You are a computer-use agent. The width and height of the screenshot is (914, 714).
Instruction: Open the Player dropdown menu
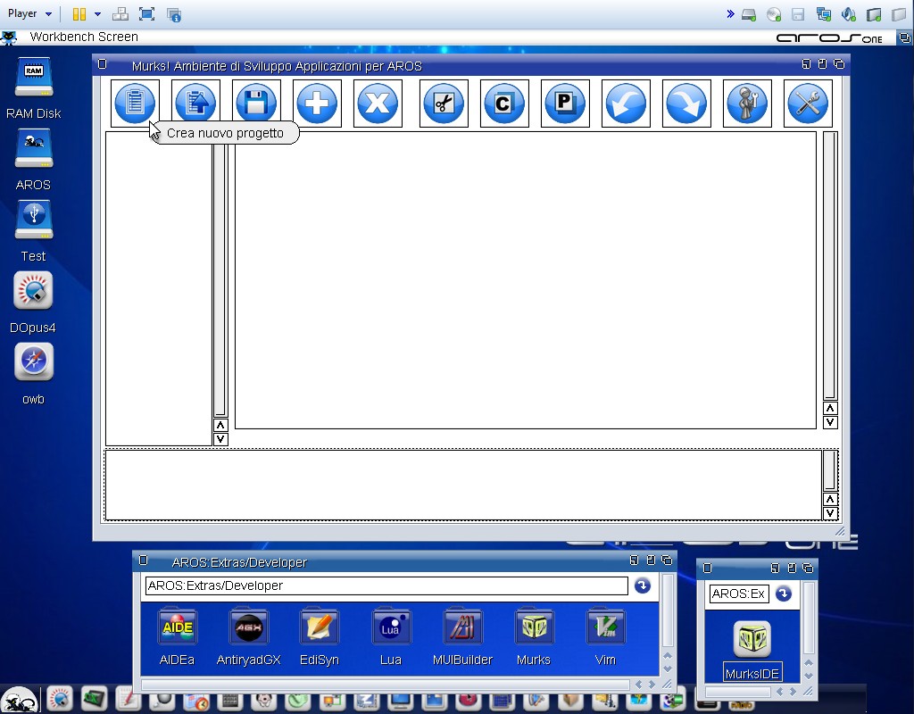pyautogui.click(x=29, y=13)
